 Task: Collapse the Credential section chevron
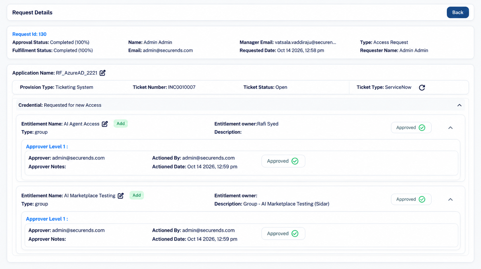[x=459, y=105]
